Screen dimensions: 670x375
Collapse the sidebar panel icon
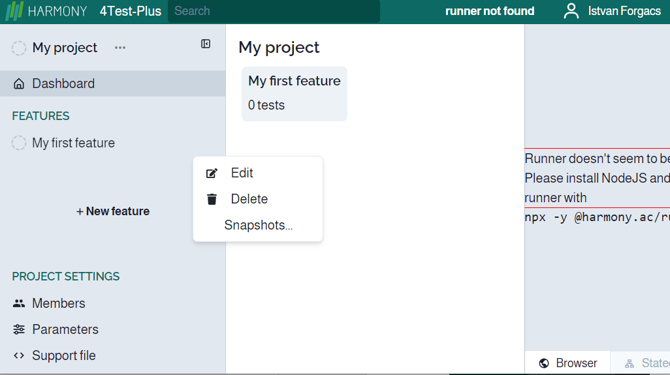coord(206,44)
